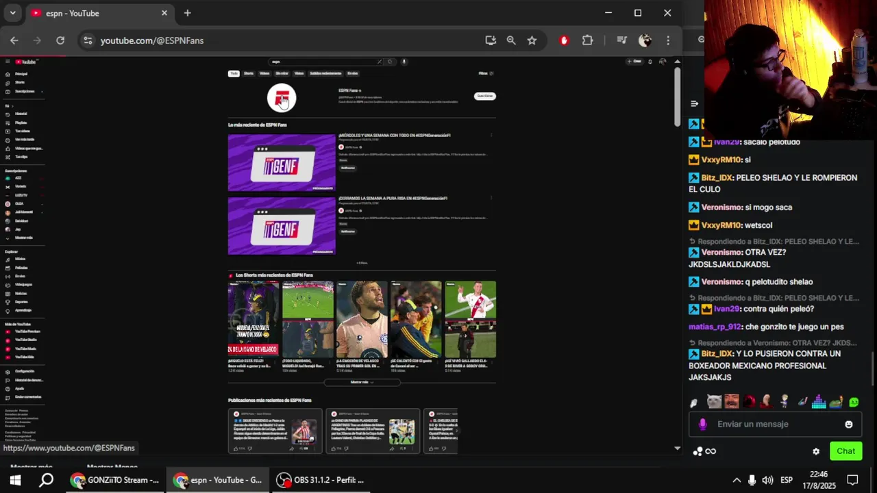Open YouTube Music in the sidebar
Image resolution: width=877 pixels, height=493 pixels.
pos(26,349)
